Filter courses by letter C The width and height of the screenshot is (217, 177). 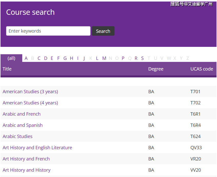[x=39, y=58]
